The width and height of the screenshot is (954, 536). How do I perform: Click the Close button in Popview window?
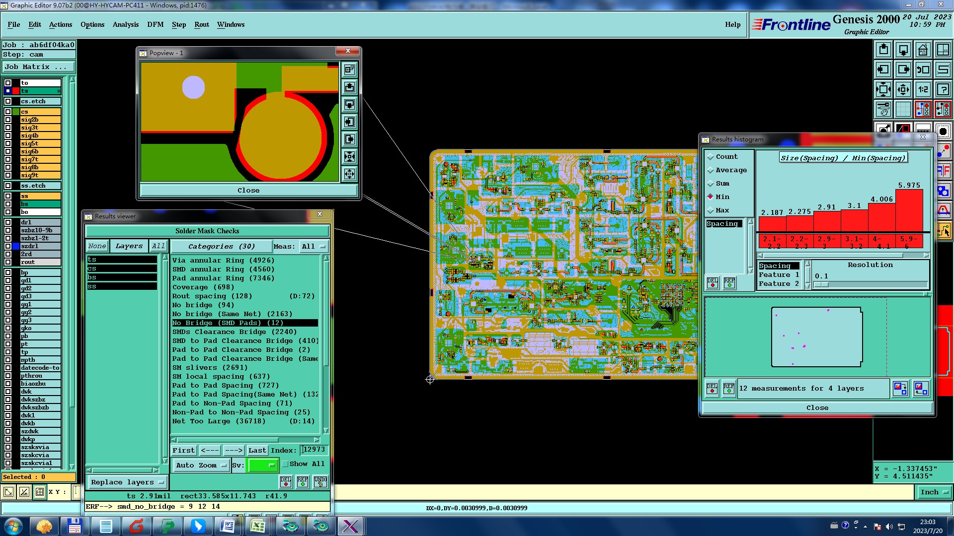(248, 191)
